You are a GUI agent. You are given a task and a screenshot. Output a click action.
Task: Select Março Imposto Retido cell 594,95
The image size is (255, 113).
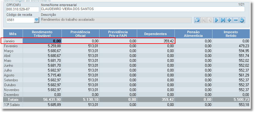(x=231, y=51)
